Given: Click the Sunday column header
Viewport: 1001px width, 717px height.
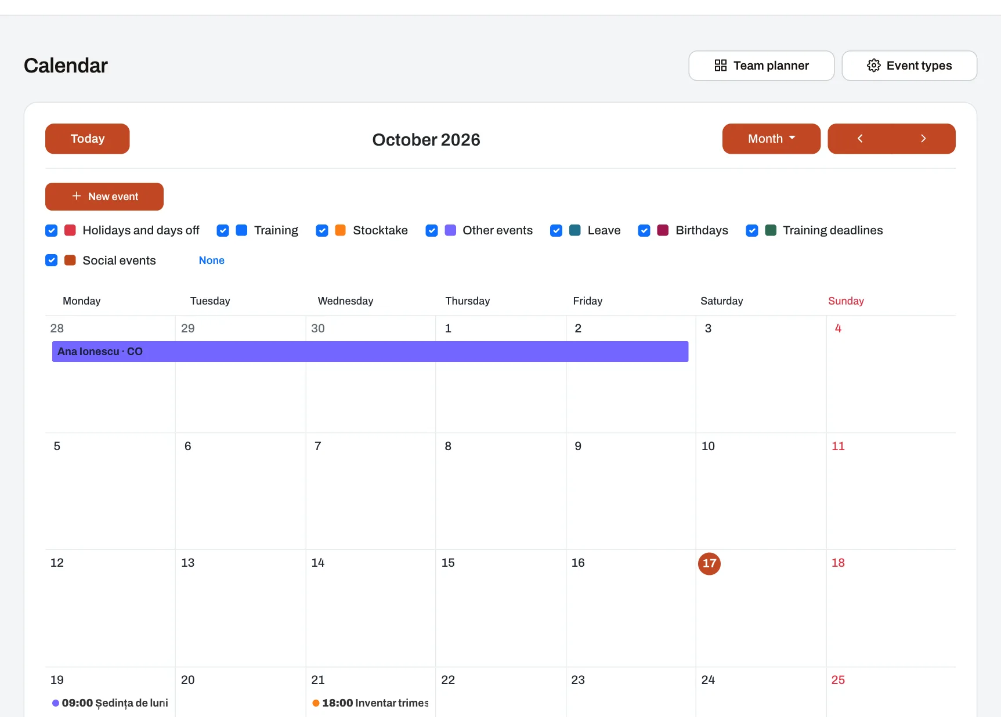Looking at the screenshot, I should pos(846,301).
